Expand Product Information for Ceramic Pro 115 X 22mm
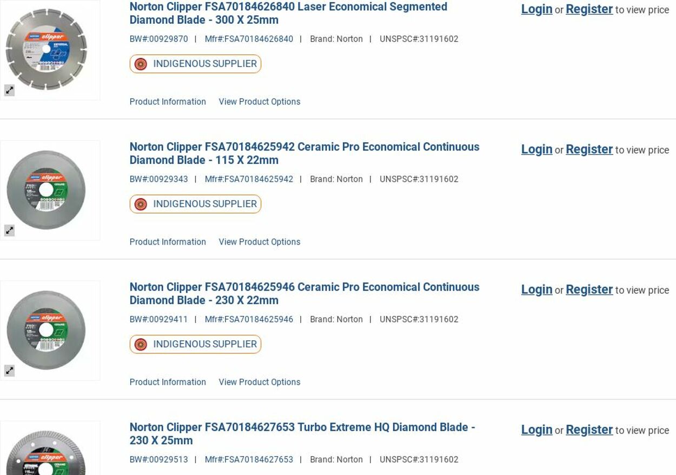Screen dimensions: 676x475 pos(168,242)
